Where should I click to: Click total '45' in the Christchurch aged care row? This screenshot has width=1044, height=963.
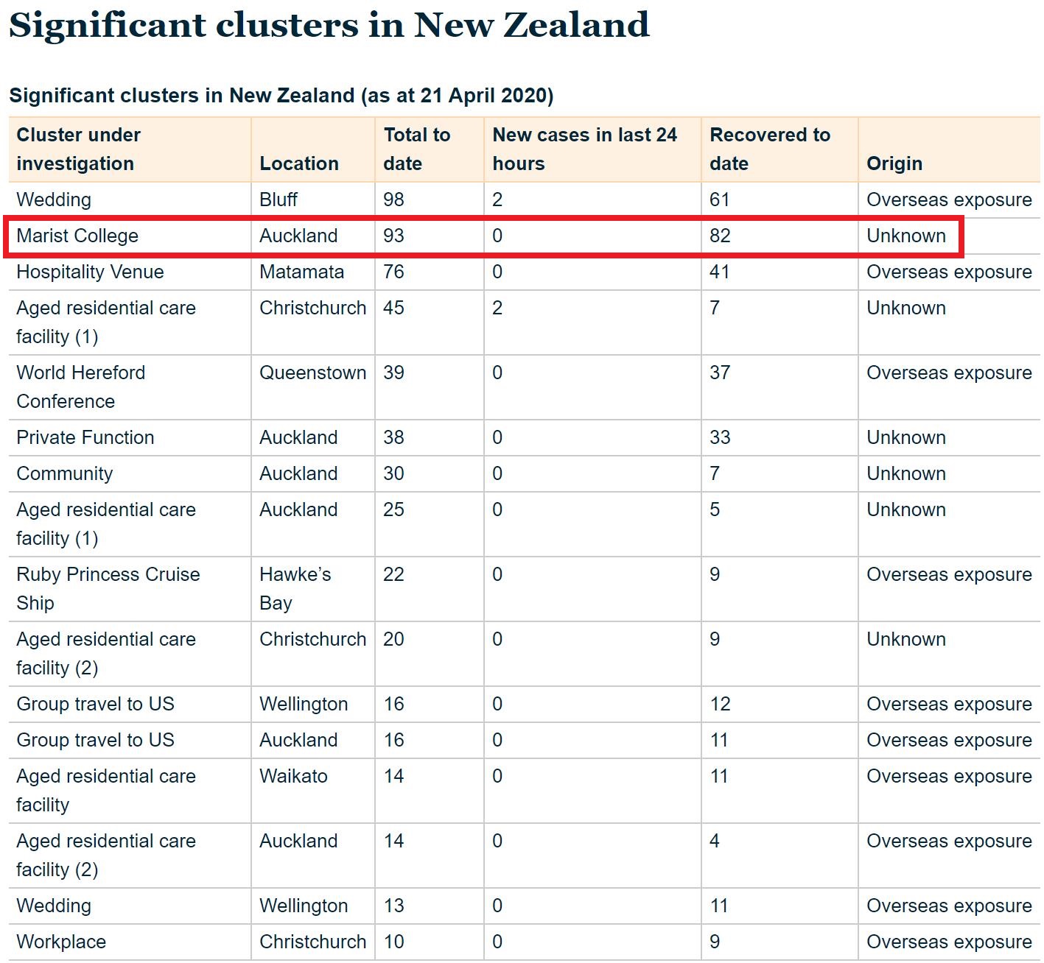(x=393, y=308)
